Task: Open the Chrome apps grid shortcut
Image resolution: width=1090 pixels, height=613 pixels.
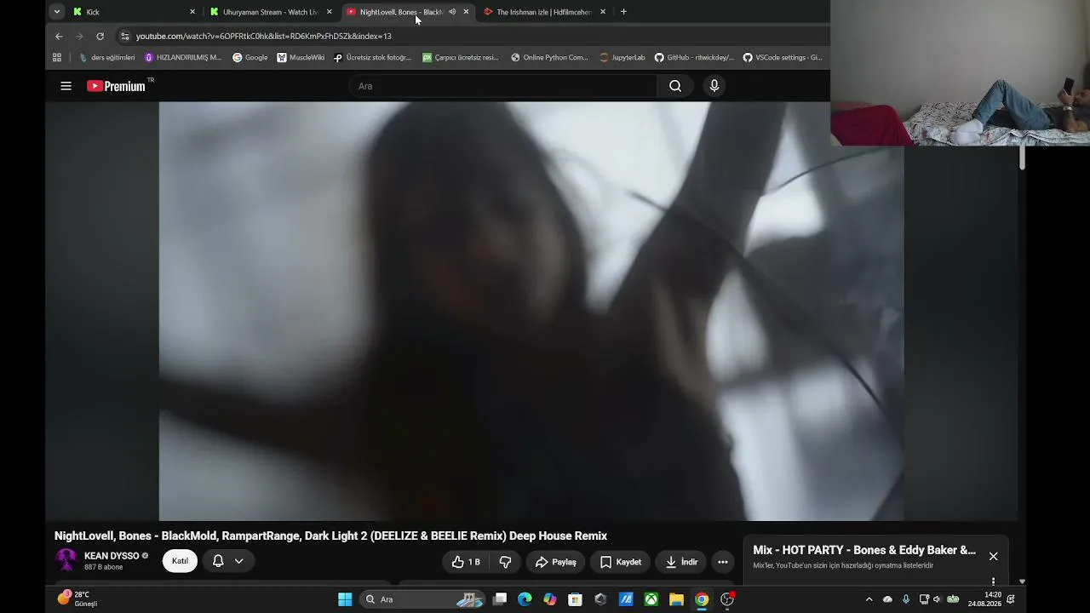Action: point(57,58)
